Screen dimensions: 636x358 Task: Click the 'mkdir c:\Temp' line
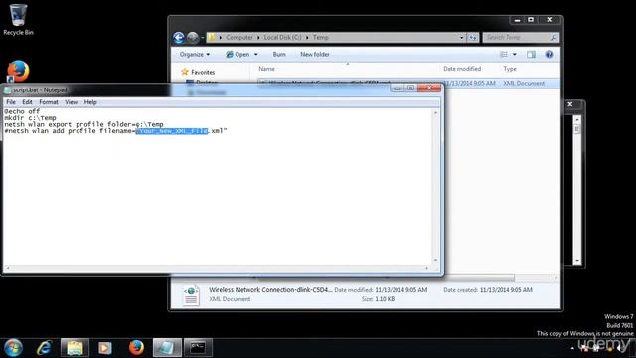click(x=30, y=118)
